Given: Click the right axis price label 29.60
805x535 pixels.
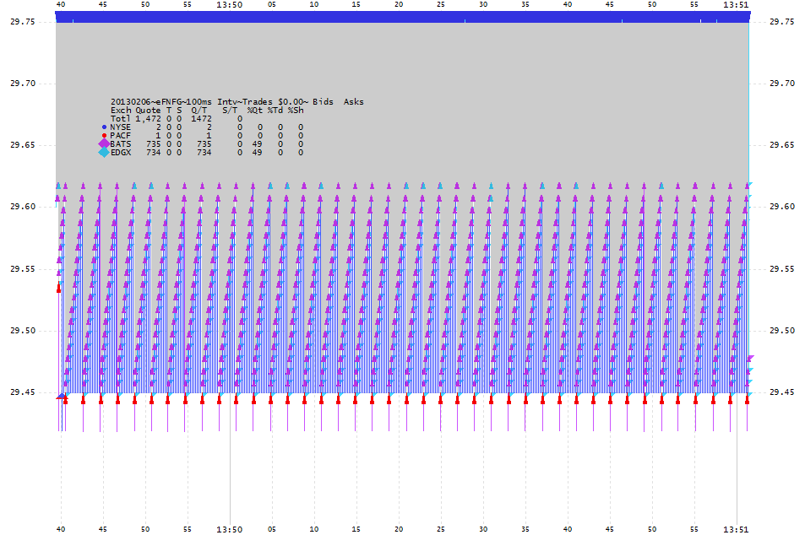Looking at the screenshot, I should pyautogui.click(x=782, y=207).
